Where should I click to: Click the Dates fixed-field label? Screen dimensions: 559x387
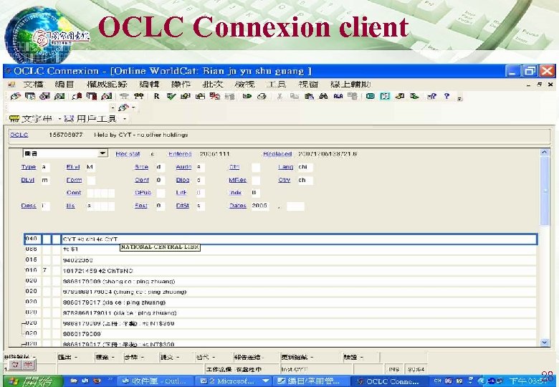point(238,206)
